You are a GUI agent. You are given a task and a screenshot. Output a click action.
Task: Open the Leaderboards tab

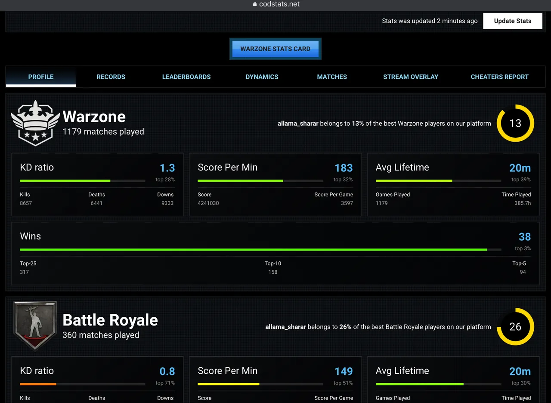pos(186,77)
